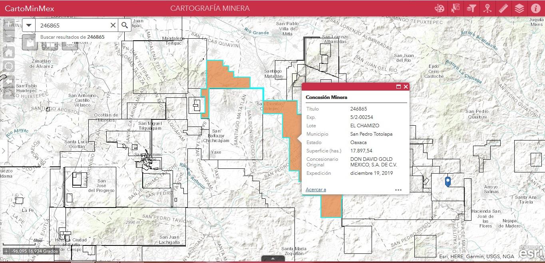The width and height of the screenshot is (545, 263).
Task: Expand the left side panel arrow
Action: [4, 151]
